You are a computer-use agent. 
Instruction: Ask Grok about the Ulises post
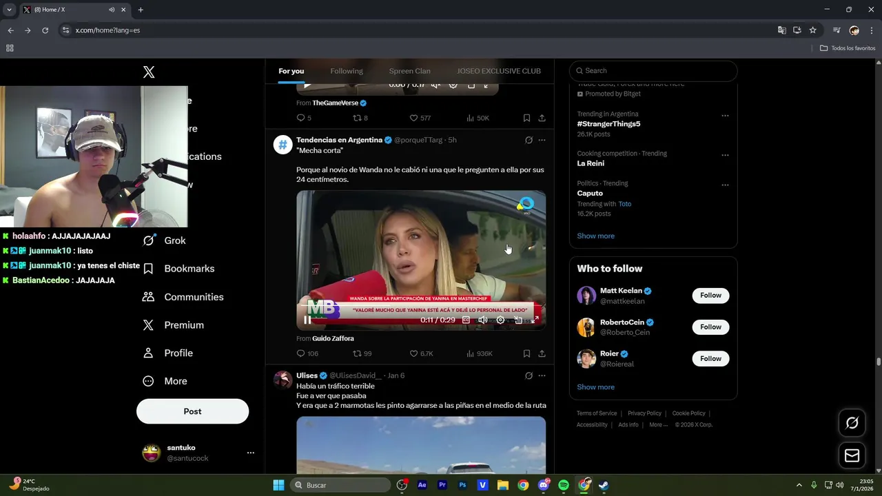click(x=529, y=375)
